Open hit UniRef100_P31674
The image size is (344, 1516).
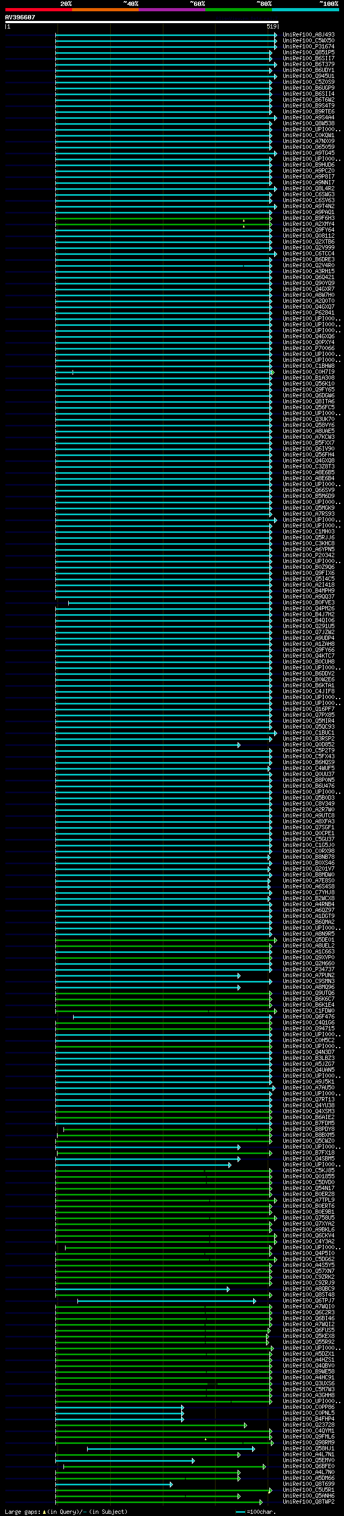309,46
